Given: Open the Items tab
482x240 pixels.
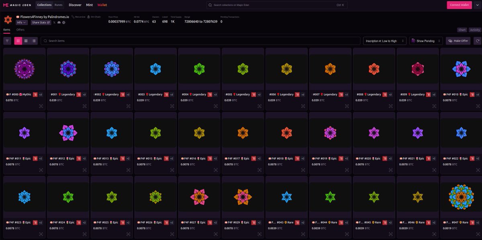Looking at the screenshot, I should (x=7, y=30).
